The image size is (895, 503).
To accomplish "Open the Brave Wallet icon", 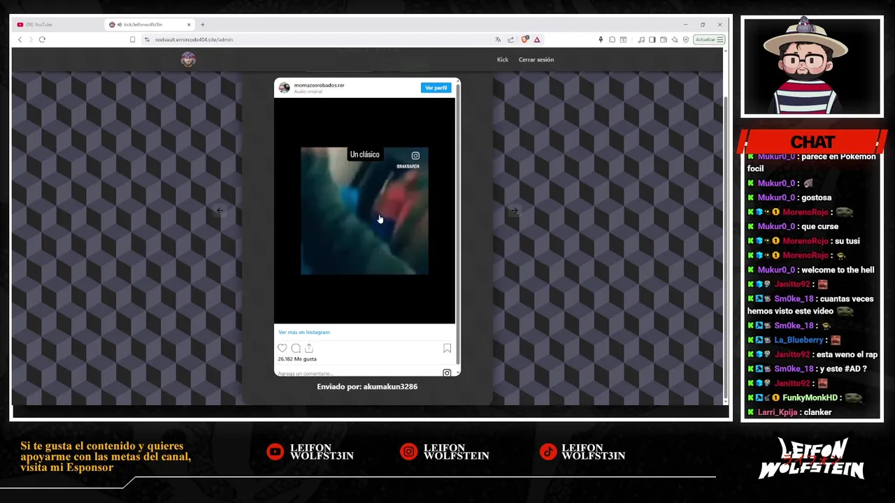I will pyautogui.click(x=664, y=40).
